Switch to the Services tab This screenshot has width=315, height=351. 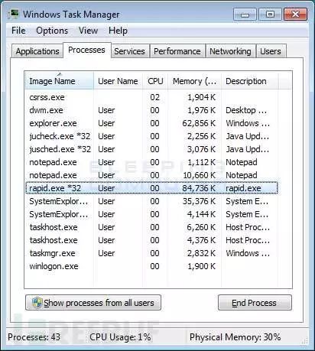(129, 51)
